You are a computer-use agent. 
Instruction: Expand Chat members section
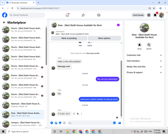point(144,61)
